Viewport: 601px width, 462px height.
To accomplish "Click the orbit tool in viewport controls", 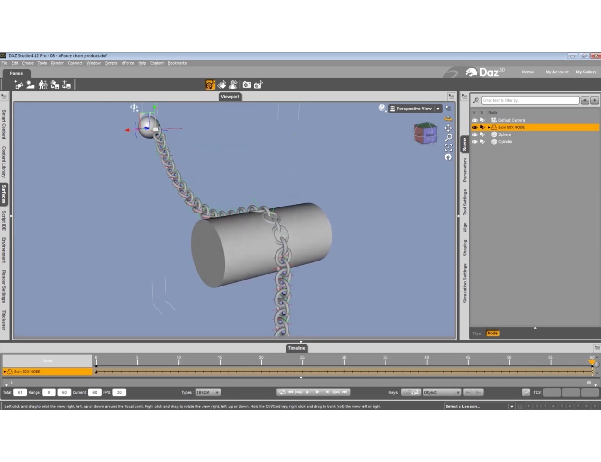I will pyautogui.click(x=448, y=118).
